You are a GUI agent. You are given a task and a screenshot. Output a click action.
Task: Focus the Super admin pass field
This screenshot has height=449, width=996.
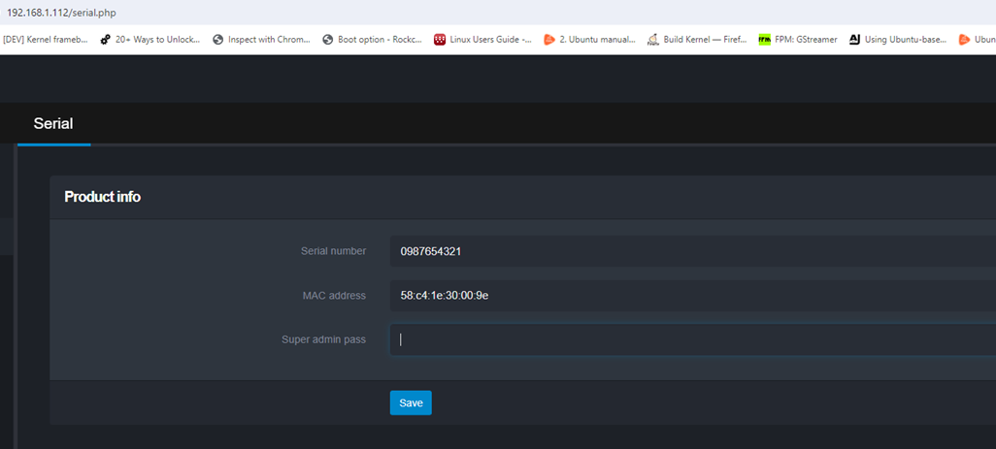[x=689, y=339]
